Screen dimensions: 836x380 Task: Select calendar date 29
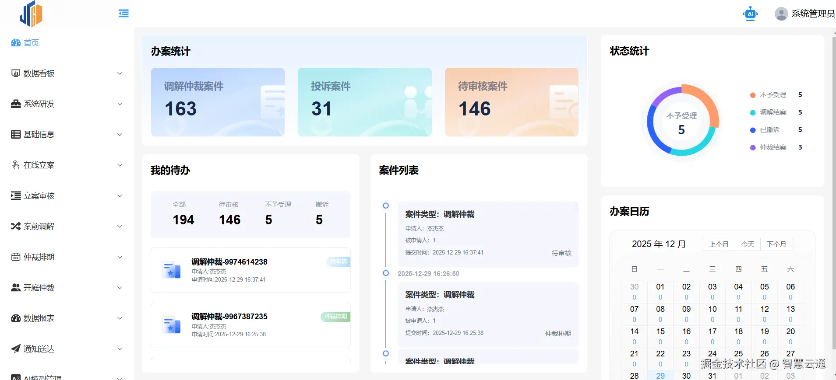coord(660,376)
